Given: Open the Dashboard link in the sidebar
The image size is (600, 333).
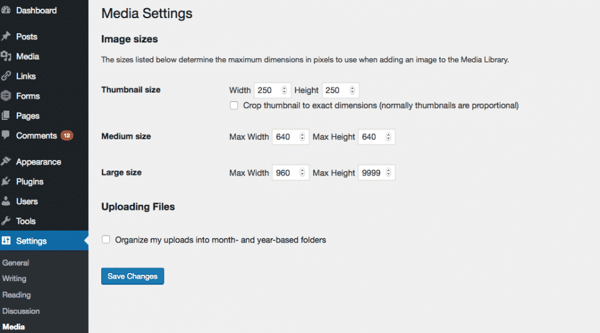Looking at the screenshot, I should [36, 11].
